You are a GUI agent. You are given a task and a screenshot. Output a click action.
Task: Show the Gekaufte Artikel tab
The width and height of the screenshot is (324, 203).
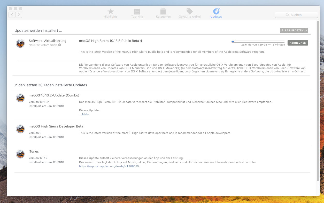(190, 13)
